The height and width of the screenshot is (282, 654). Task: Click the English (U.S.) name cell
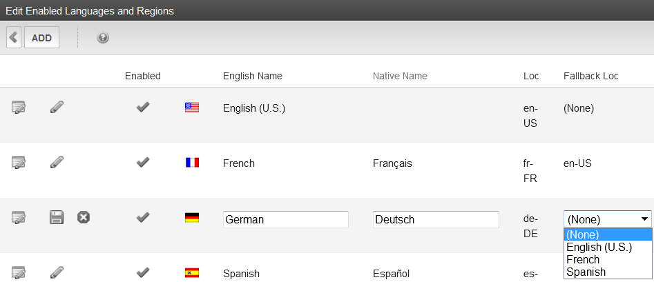pos(254,108)
